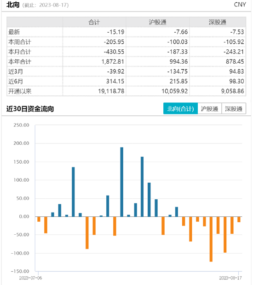Screen dimensions: 253x285
Task: Click the 近30日资金流向 heading
Action: tap(30, 109)
